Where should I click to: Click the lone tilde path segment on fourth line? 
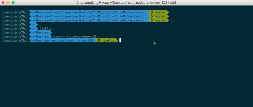tap(34, 24)
